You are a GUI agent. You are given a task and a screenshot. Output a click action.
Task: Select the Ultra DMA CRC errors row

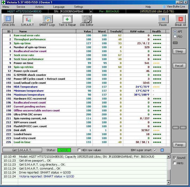[x=86, y=114]
